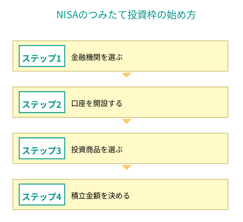Select the ステップ4 badge
Viewport: 243px width, 222px height.
click(42, 195)
